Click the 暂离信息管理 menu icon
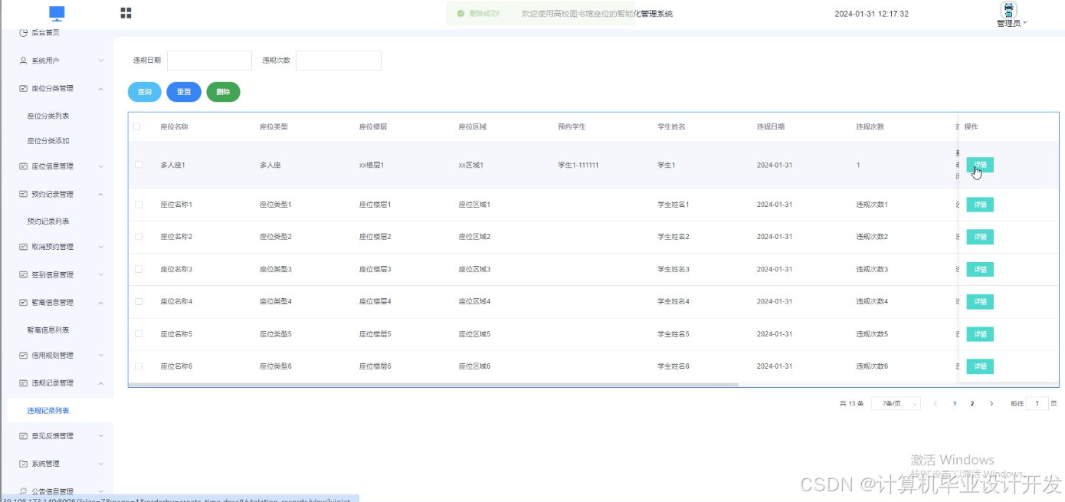The image size is (1065, 502). (x=23, y=302)
